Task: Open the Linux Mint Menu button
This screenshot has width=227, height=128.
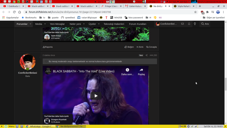Action: click(x=9, y=126)
